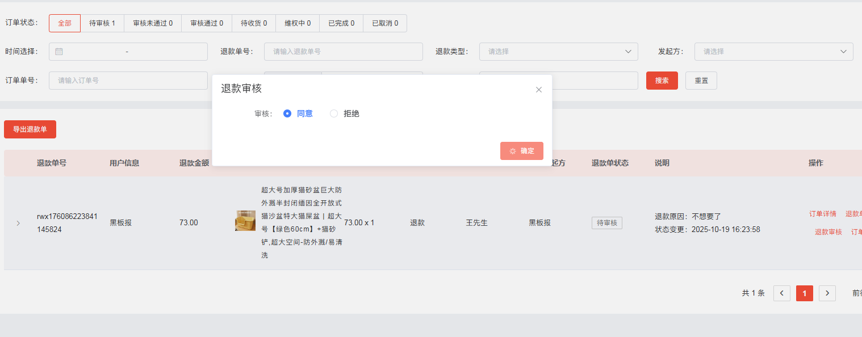Click the calendar icon in 时间选择
This screenshot has height=337, width=862.
59,52
